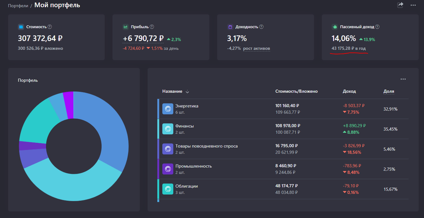Image resolution: width=424 pixels, height=218 pixels.
Task: Expand the Название sort chevron
Action: pyautogui.click(x=187, y=92)
